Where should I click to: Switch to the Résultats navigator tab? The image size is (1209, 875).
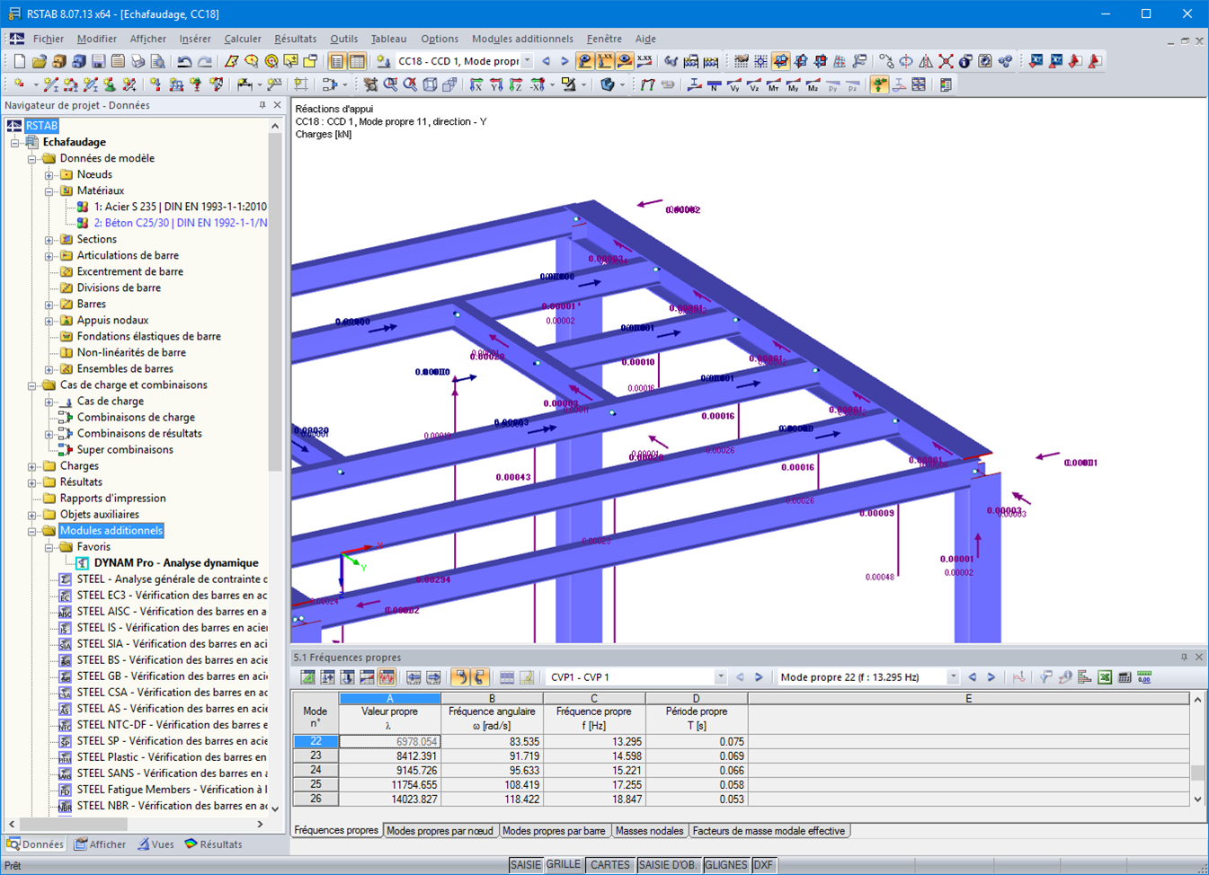tap(214, 844)
